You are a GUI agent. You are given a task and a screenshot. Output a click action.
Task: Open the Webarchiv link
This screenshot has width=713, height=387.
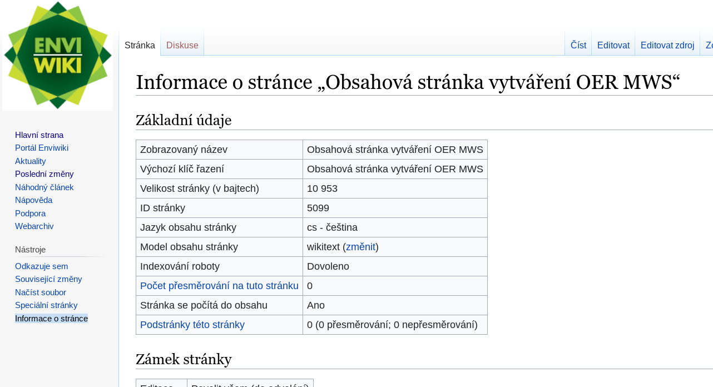tap(34, 226)
